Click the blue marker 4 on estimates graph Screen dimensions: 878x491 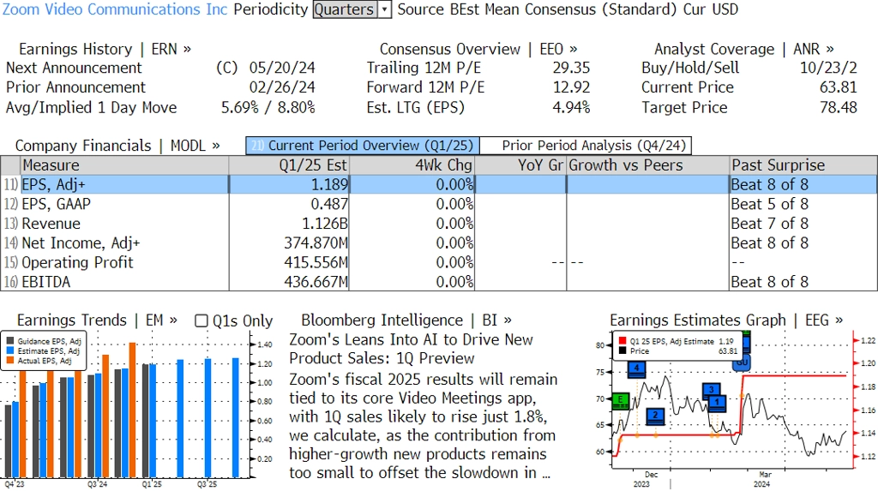click(x=637, y=369)
